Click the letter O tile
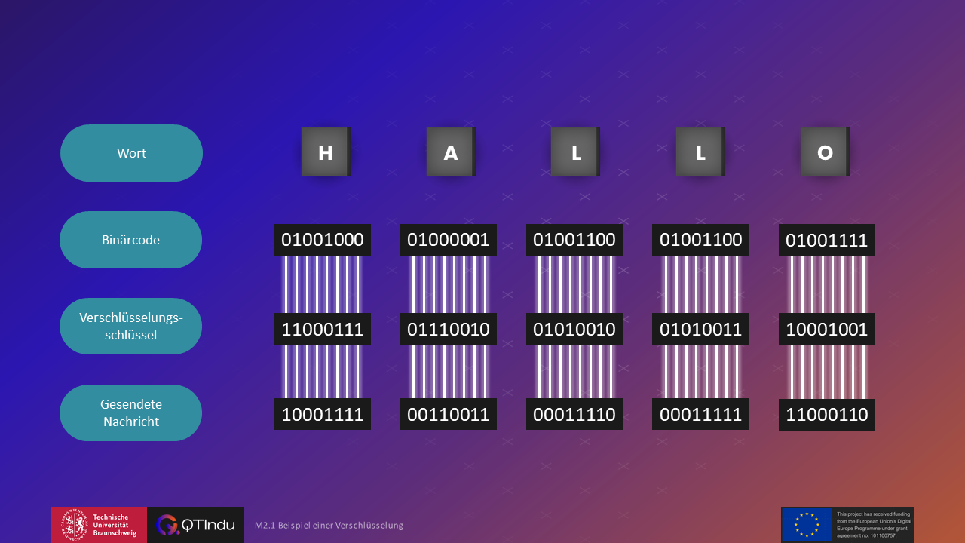965x543 pixels. pyautogui.click(x=824, y=152)
